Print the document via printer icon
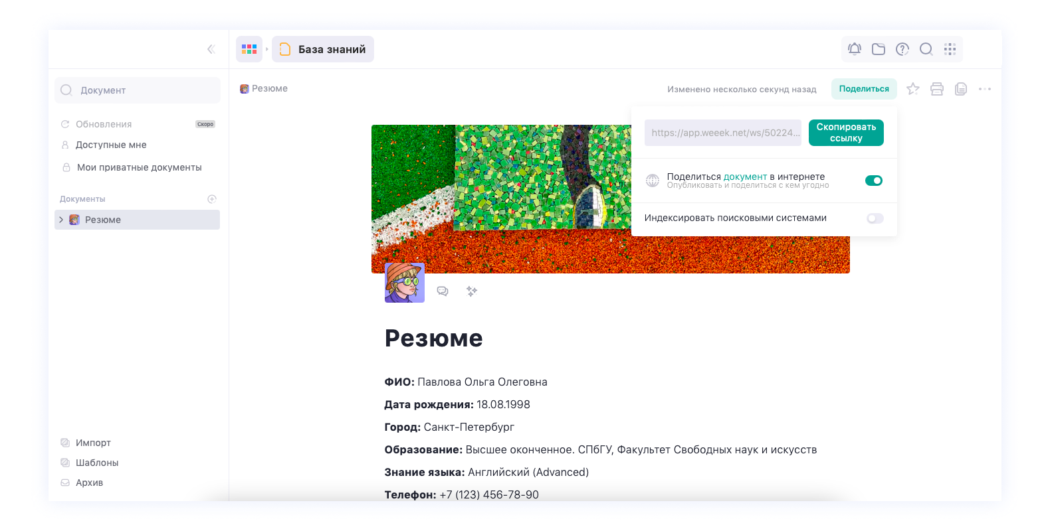 (x=937, y=89)
